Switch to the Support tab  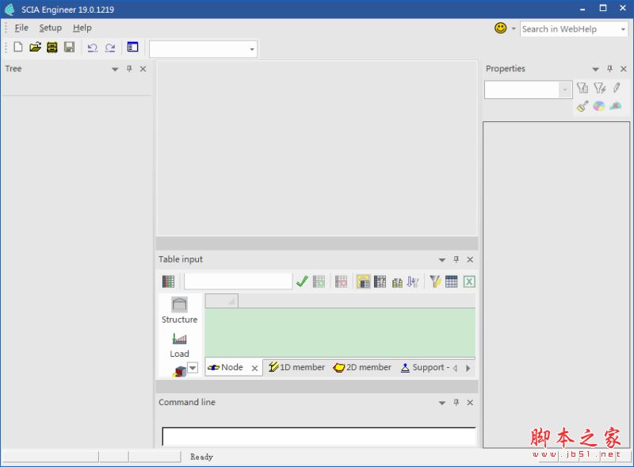pyautogui.click(x=425, y=367)
